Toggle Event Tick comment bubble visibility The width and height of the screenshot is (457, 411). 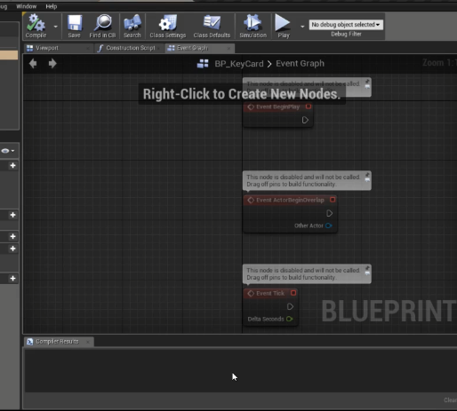click(367, 273)
